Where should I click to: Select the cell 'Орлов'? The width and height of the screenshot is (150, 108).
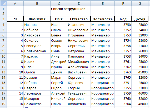37,72
